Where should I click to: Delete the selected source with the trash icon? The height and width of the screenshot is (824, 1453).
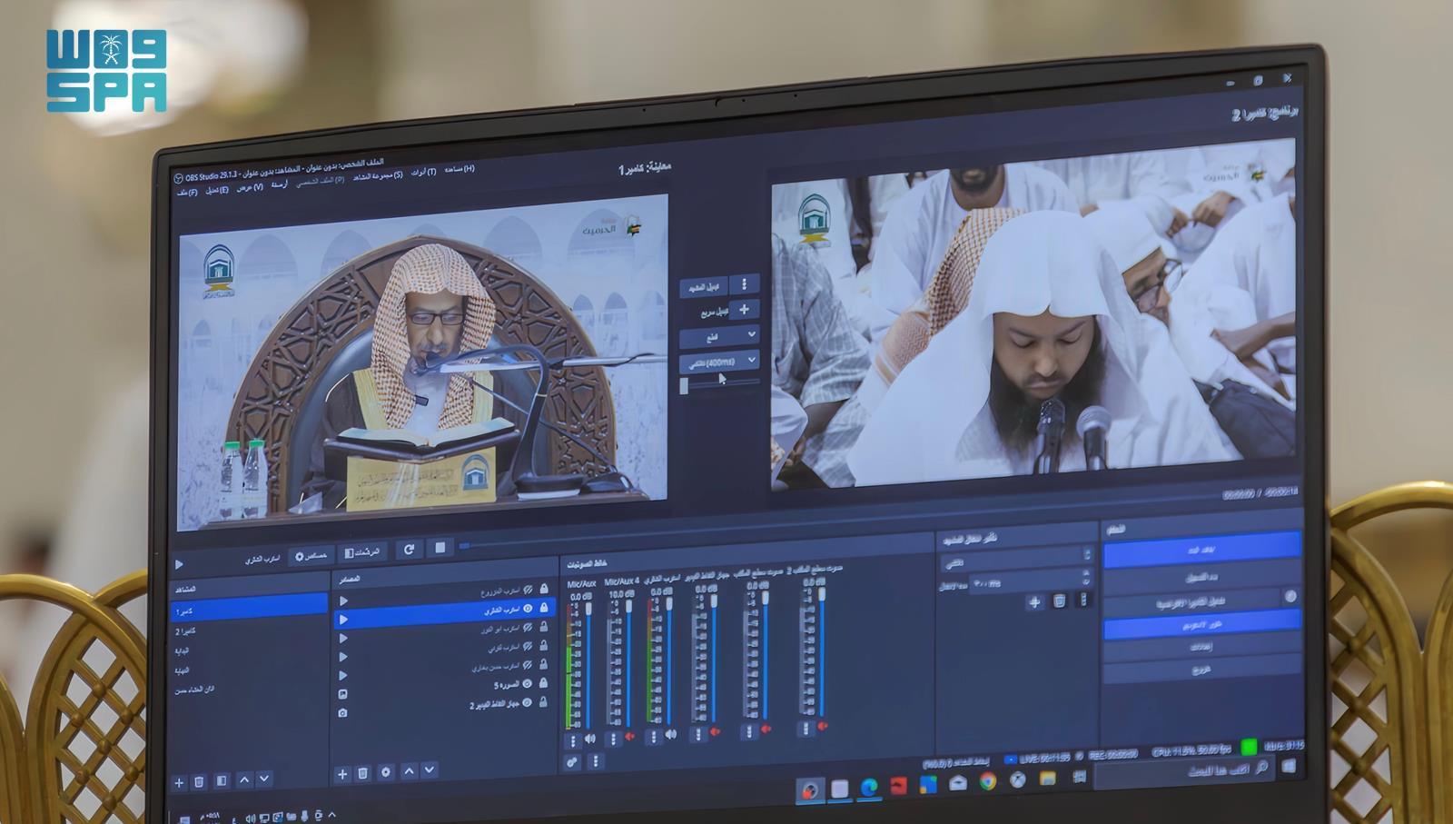pyautogui.click(x=362, y=773)
